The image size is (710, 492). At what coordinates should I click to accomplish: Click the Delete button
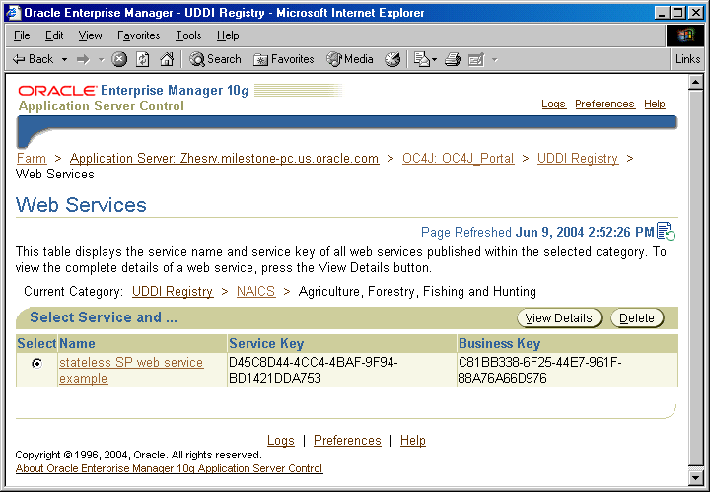click(x=637, y=318)
